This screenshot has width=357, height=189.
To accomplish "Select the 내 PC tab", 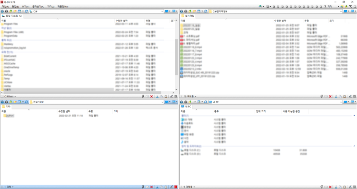I will coord(186,106).
